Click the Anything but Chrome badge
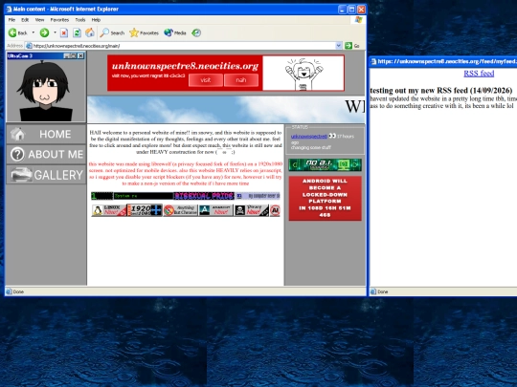Viewport: 517px width, 387px height. pos(180,210)
